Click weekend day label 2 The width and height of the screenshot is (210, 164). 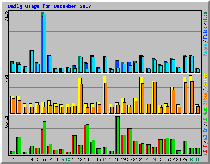click(x=20, y=159)
